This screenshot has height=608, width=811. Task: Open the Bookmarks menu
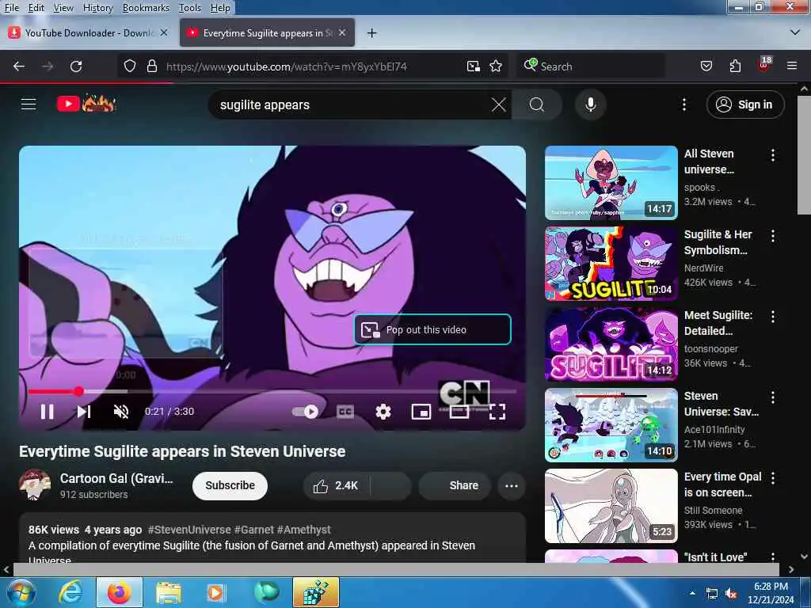[x=146, y=8]
